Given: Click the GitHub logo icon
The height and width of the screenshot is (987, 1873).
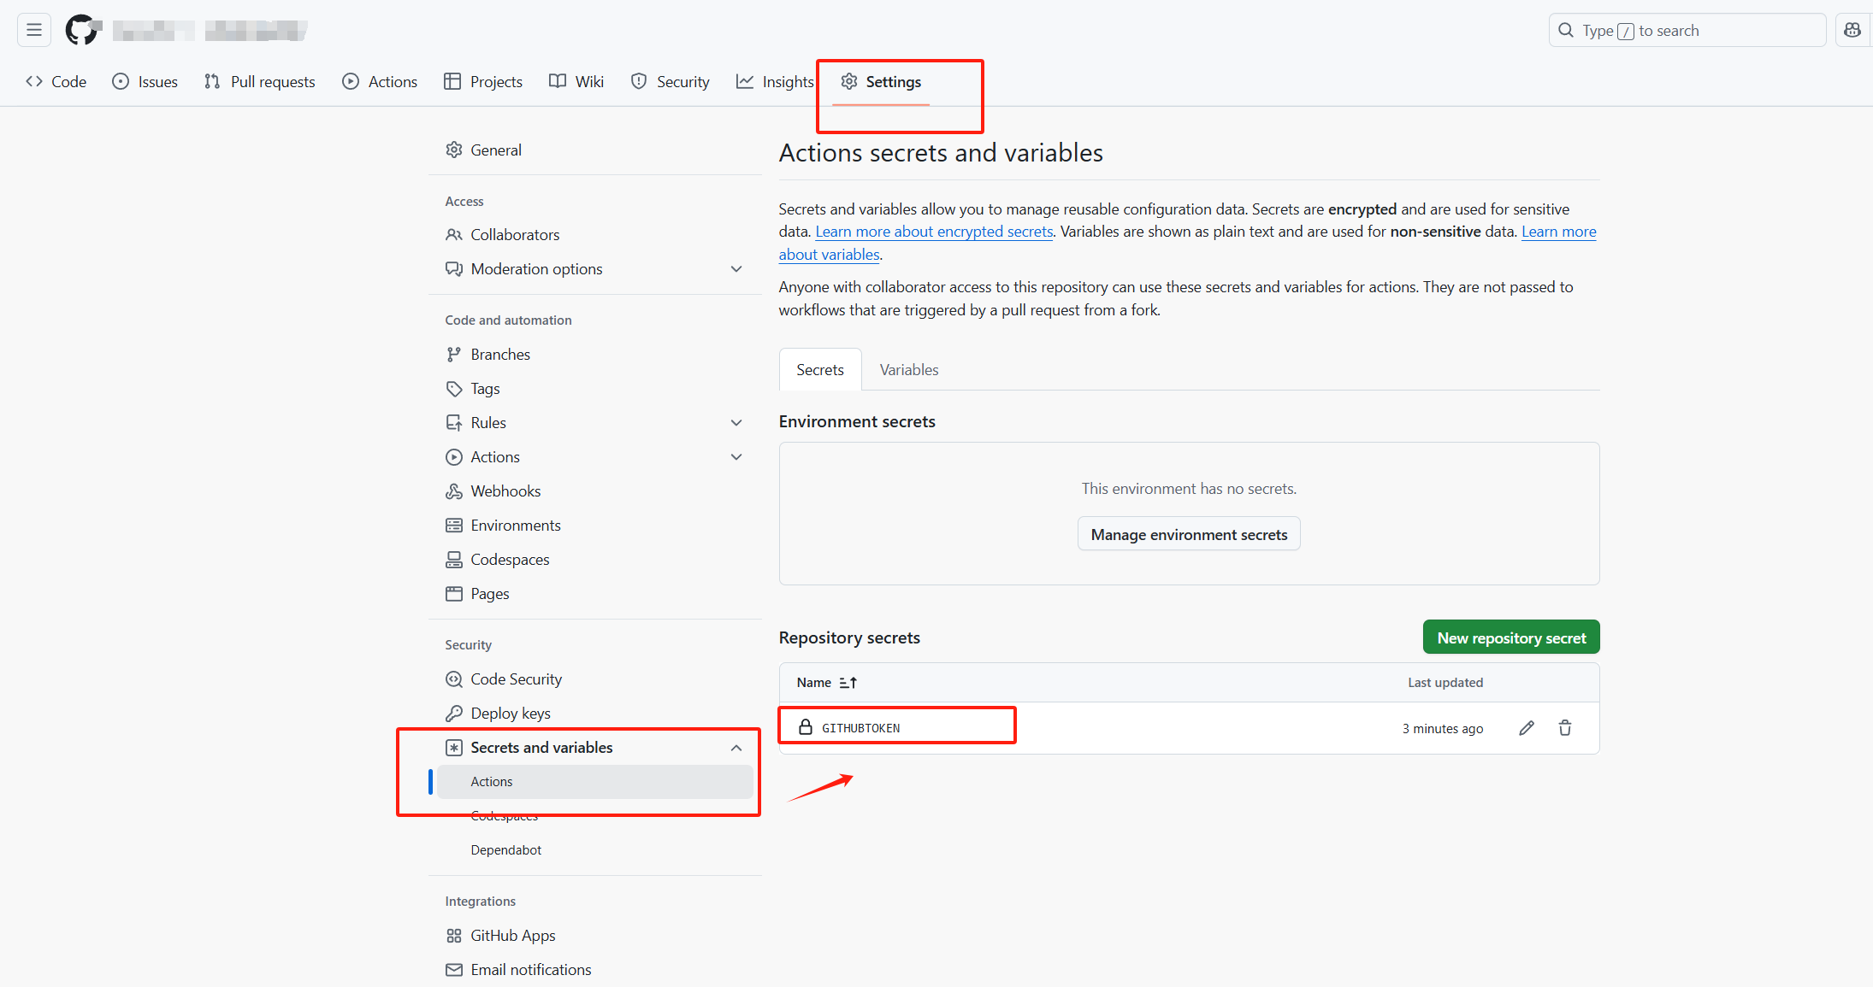Looking at the screenshot, I should click(x=83, y=30).
